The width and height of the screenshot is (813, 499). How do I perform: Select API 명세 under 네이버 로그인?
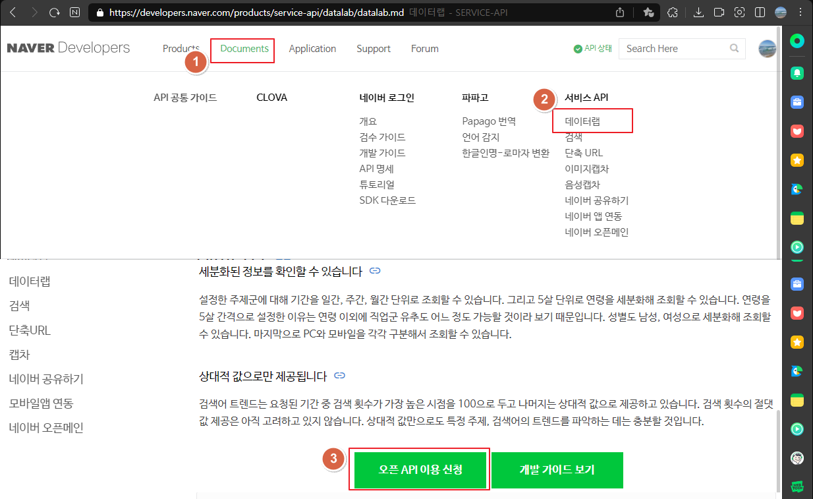pos(376,169)
